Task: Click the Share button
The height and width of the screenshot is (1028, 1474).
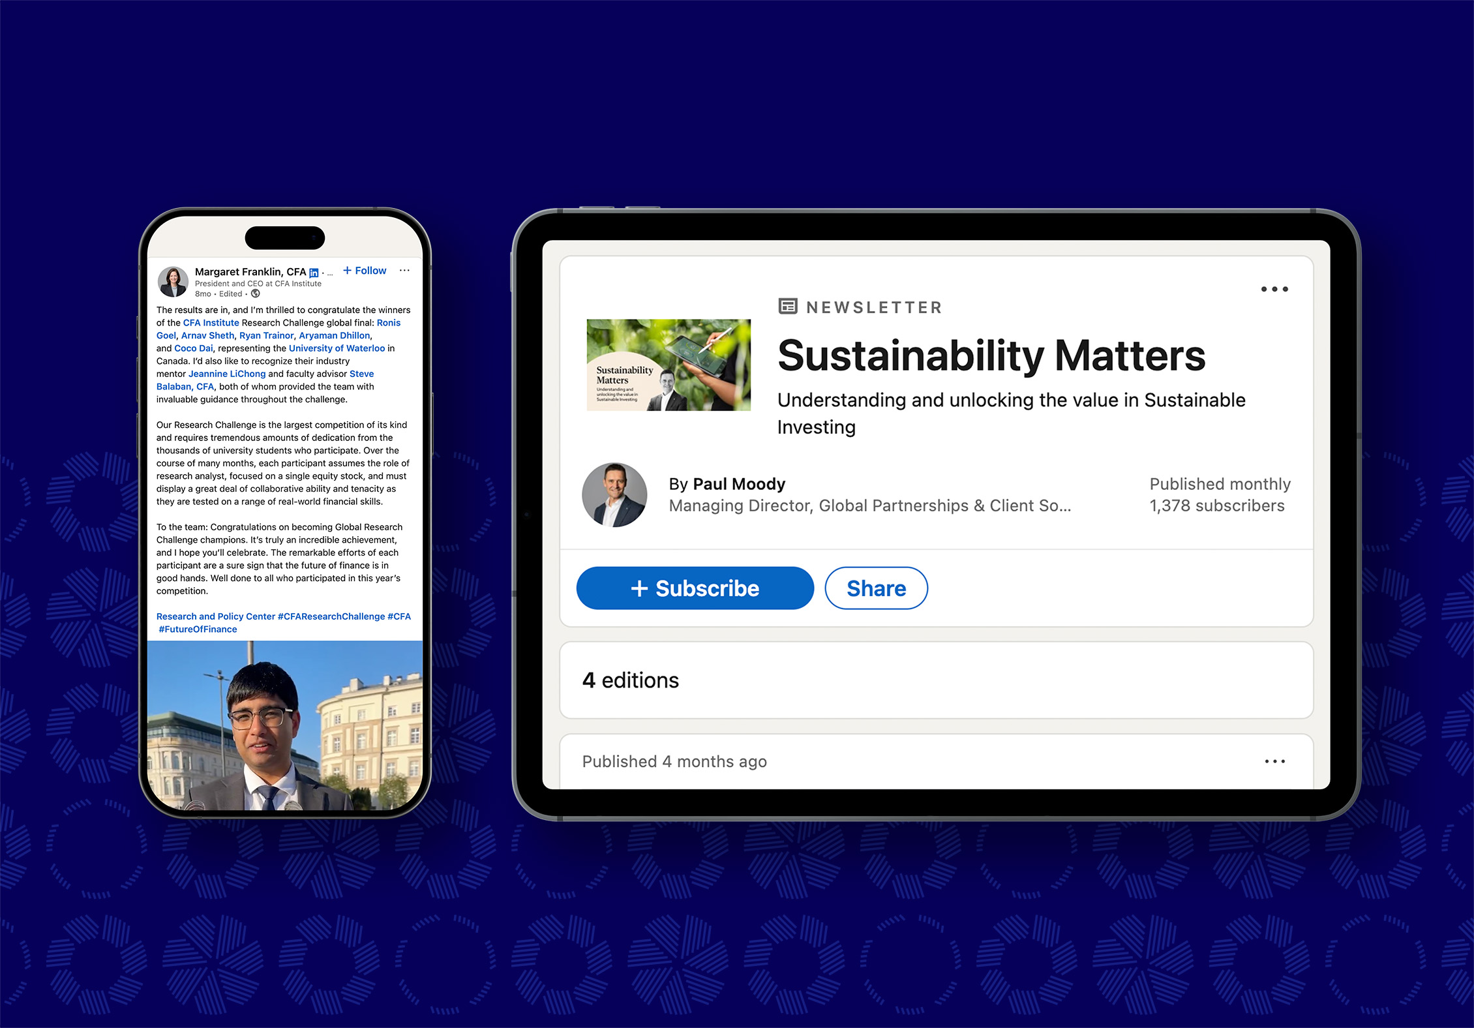Action: [876, 588]
